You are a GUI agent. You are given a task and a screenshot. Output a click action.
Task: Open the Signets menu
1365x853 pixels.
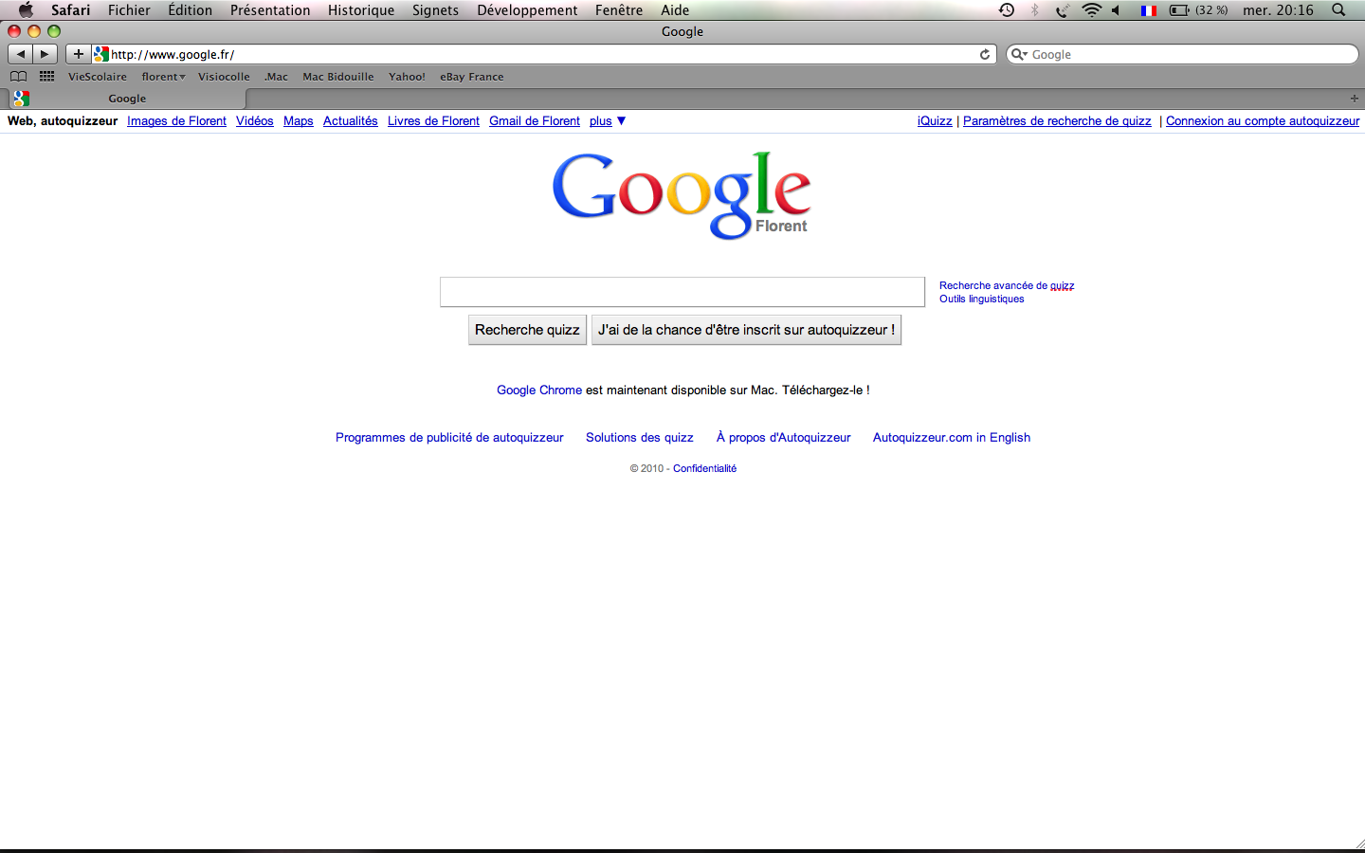pyautogui.click(x=435, y=10)
